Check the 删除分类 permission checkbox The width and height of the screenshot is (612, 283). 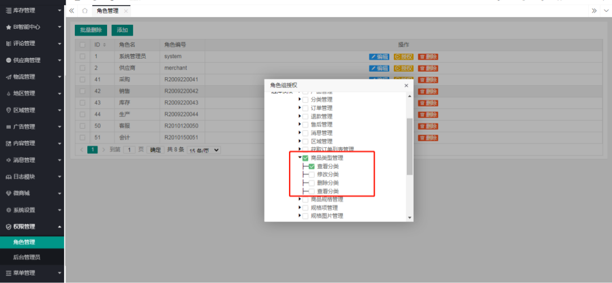312,183
